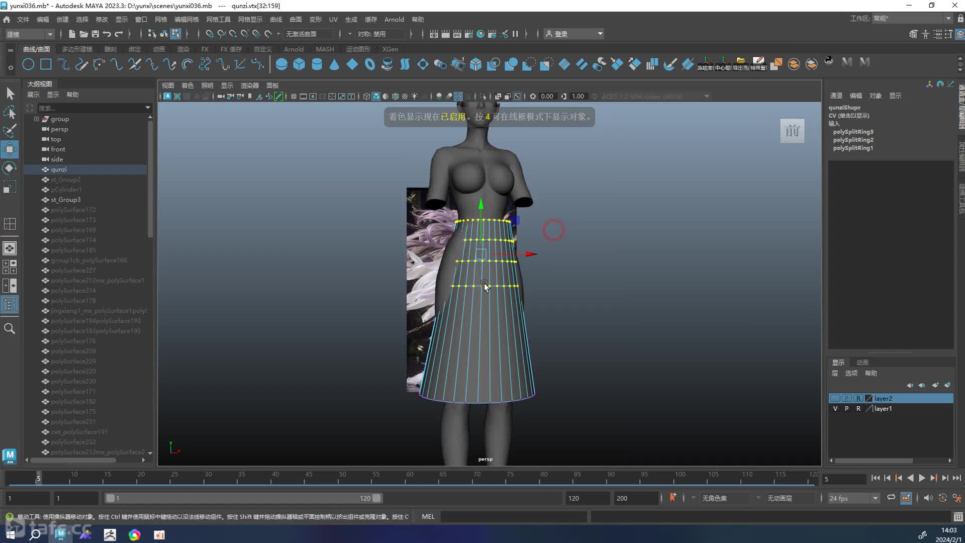Click the Windows Start button
This screenshot has width=965, height=543.
coord(11,534)
